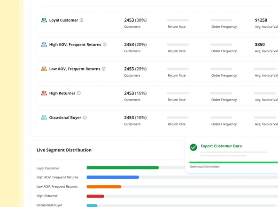Click High AOV, Frequent Returns label in distribution chart
The image size is (278, 207).
[57, 177]
